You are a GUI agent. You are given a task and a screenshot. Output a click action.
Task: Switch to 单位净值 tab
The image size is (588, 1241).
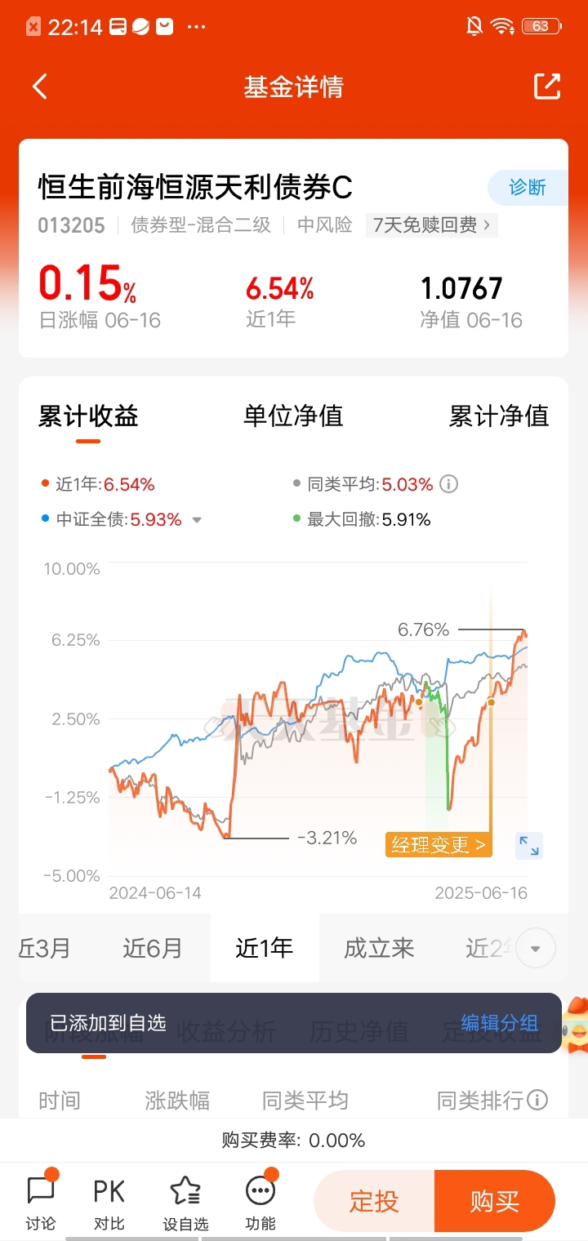[x=293, y=416]
